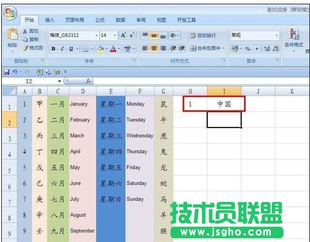Increase the cell indent
The image size is (310, 242).
click(181, 48)
